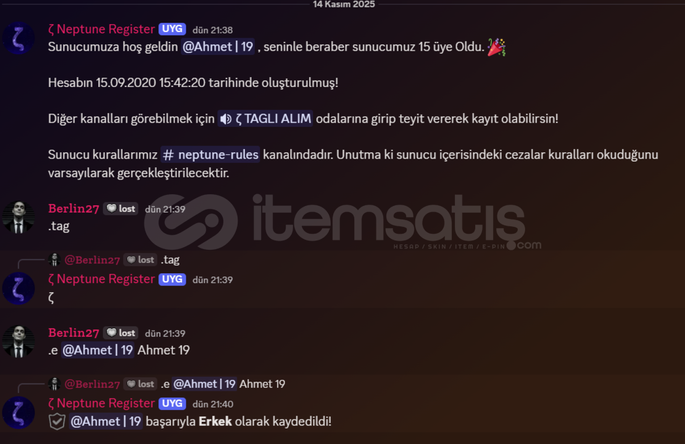Open Berlin27's avatar on the .tag message

click(x=19, y=218)
